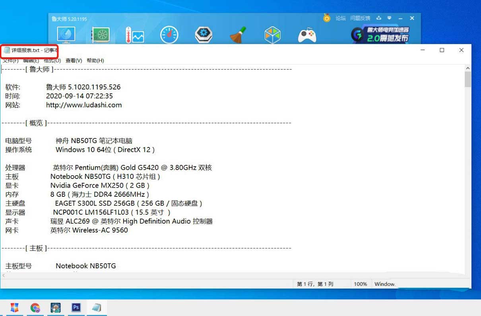Screen dimensions: 481x316
Task: Open Chrome from the taskbar
Action: (x=35, y=308)
